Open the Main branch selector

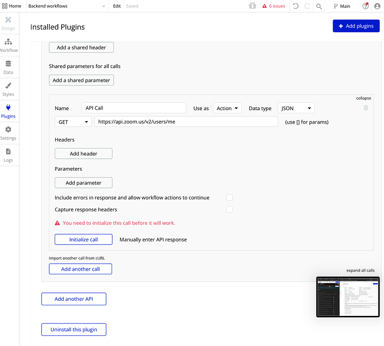(342, 6)
